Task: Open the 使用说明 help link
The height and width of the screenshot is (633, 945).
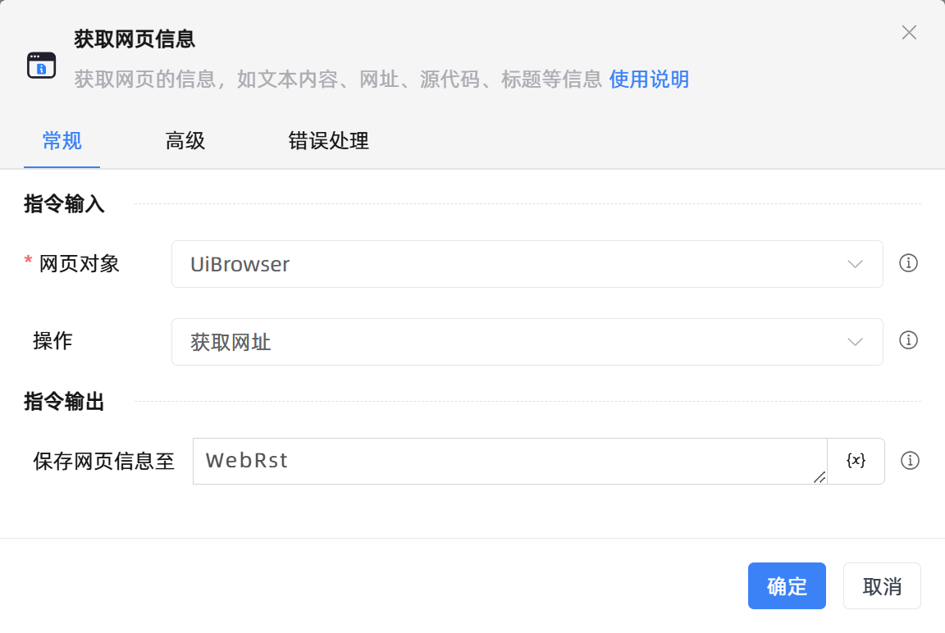Action: [649, 80]
